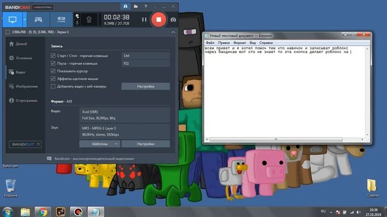Take a screenshot with the camera icon

point(174,19)
